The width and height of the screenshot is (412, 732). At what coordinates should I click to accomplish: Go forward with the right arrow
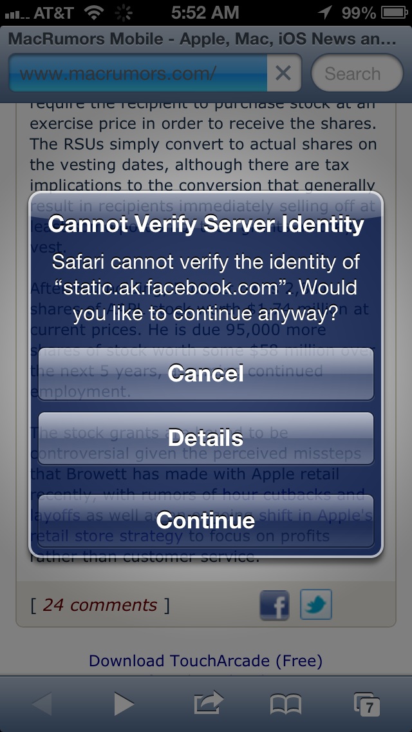[124, 704]
